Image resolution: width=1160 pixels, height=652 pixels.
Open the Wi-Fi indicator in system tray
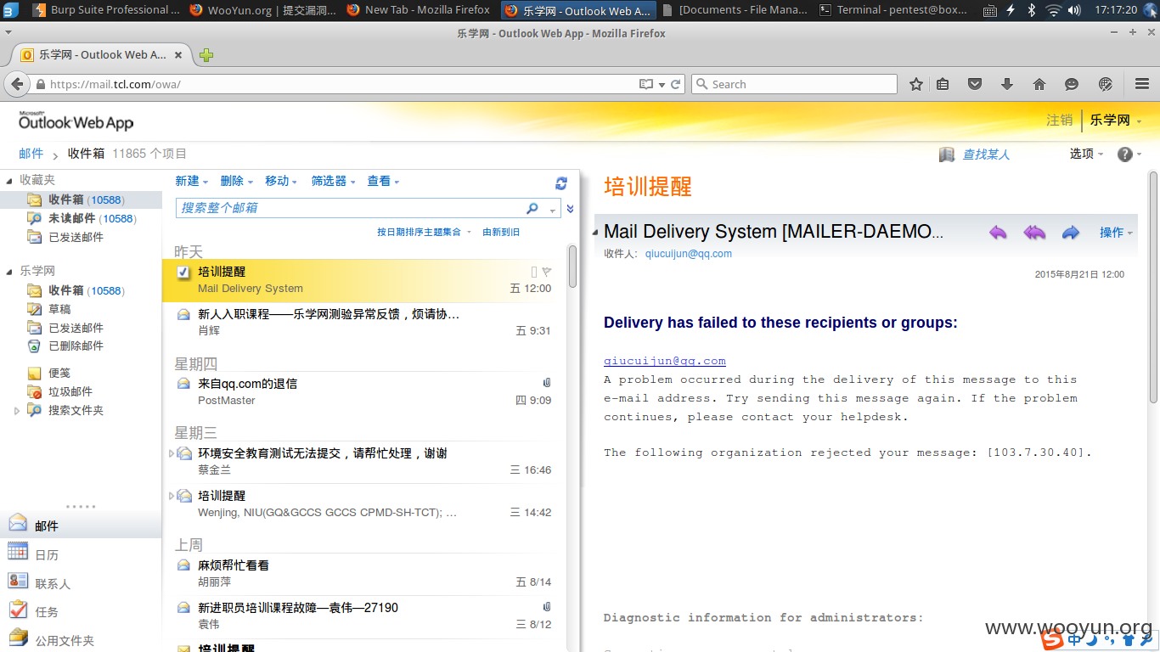click(x=1053, y=10)
